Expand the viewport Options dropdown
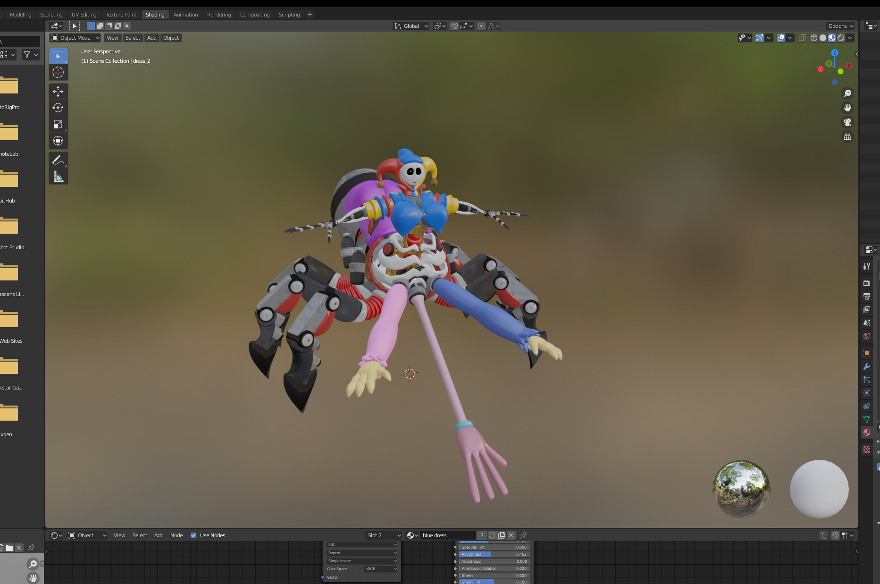The height and width of the screenshot is (584, 880). tap(841, 26)
